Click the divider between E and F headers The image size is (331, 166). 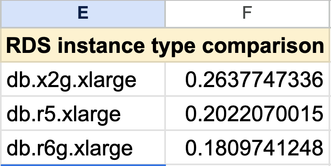165,14
